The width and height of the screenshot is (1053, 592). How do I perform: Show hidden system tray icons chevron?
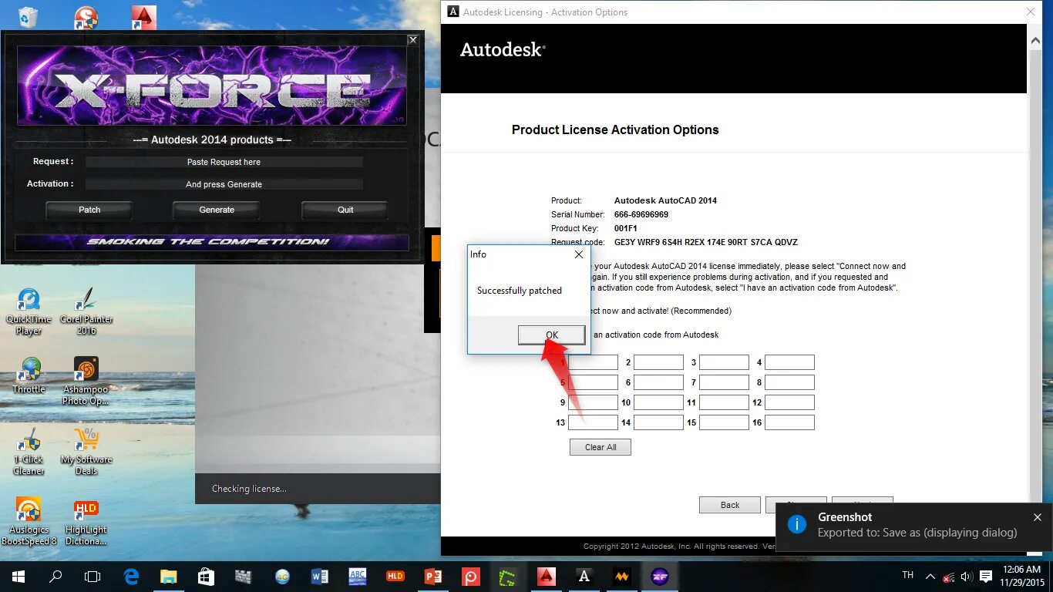(x=930, y=576)
